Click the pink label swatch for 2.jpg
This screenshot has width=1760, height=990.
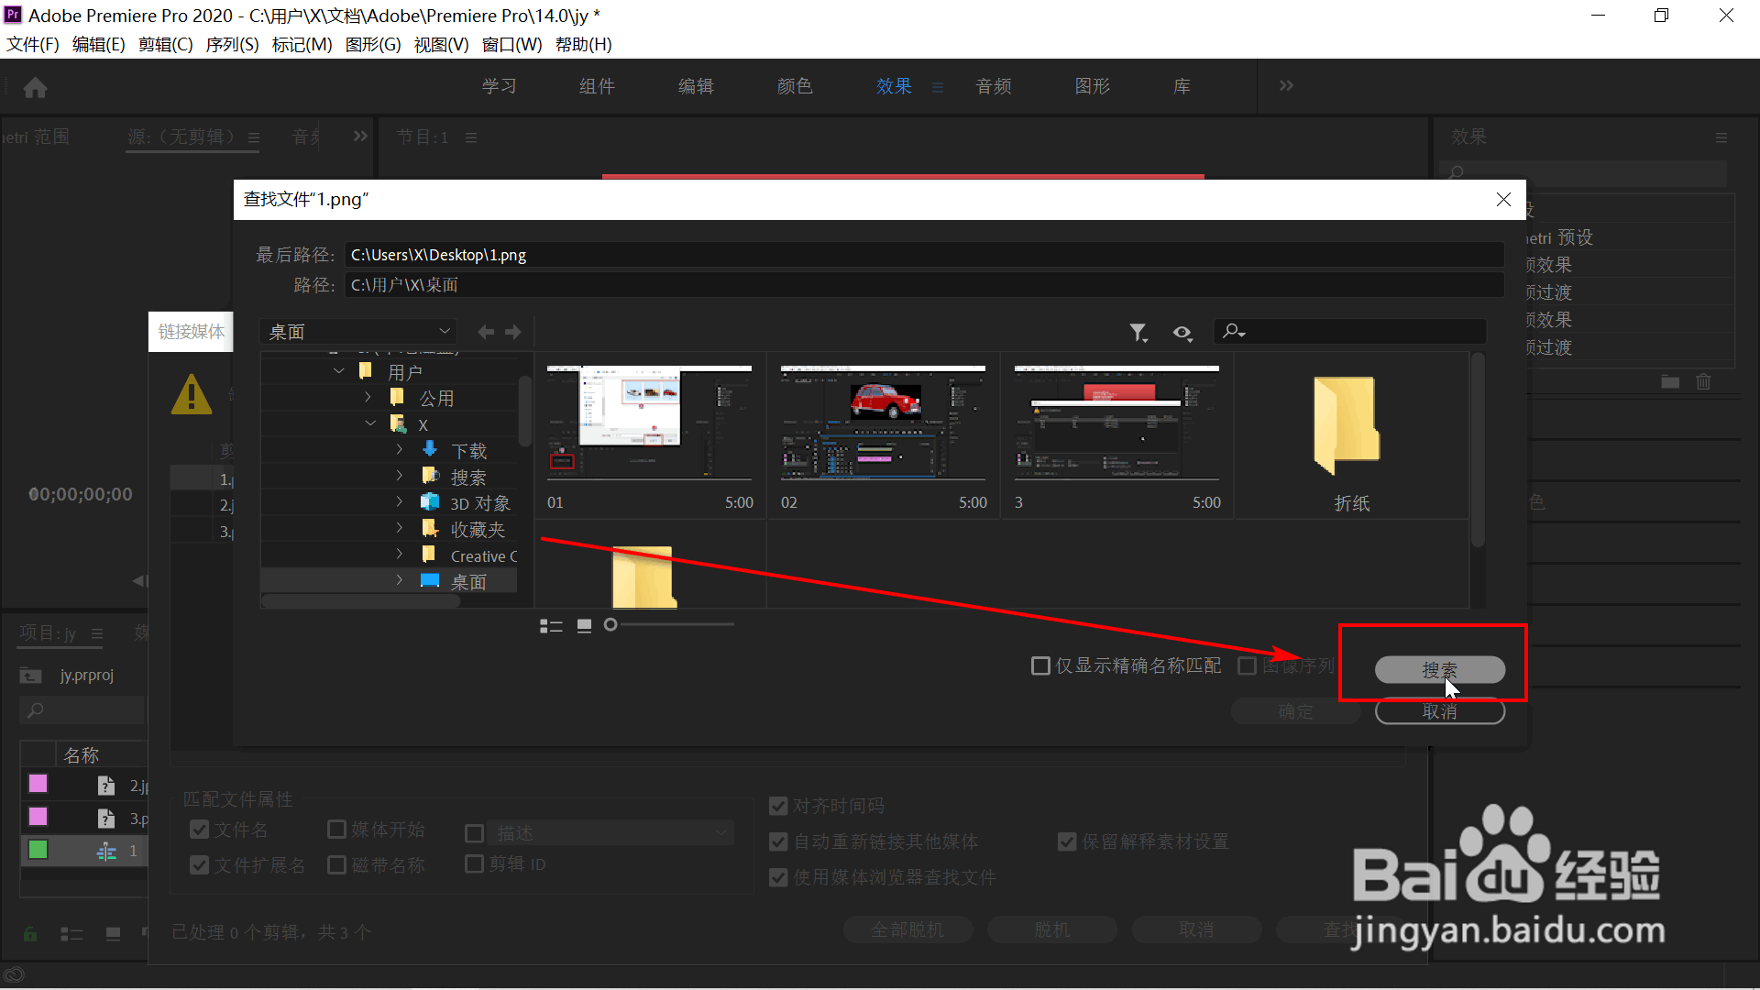(x=38, y=784)
